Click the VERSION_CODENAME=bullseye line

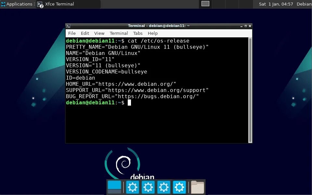(107, 71)
